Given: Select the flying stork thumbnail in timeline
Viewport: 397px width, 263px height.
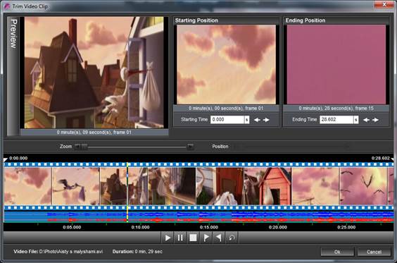Looking at the screenshot, I should pyautogui.click(x=76, y=186).
